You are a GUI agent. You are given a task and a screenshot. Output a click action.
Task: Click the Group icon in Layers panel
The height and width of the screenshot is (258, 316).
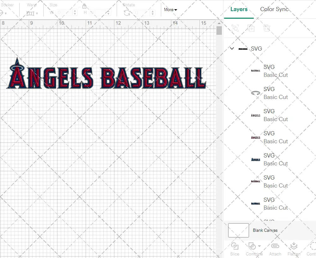(235, 28)
